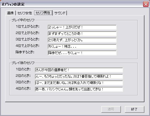
Task: Open the セリフ女性 tab
Action: point(25,13)
